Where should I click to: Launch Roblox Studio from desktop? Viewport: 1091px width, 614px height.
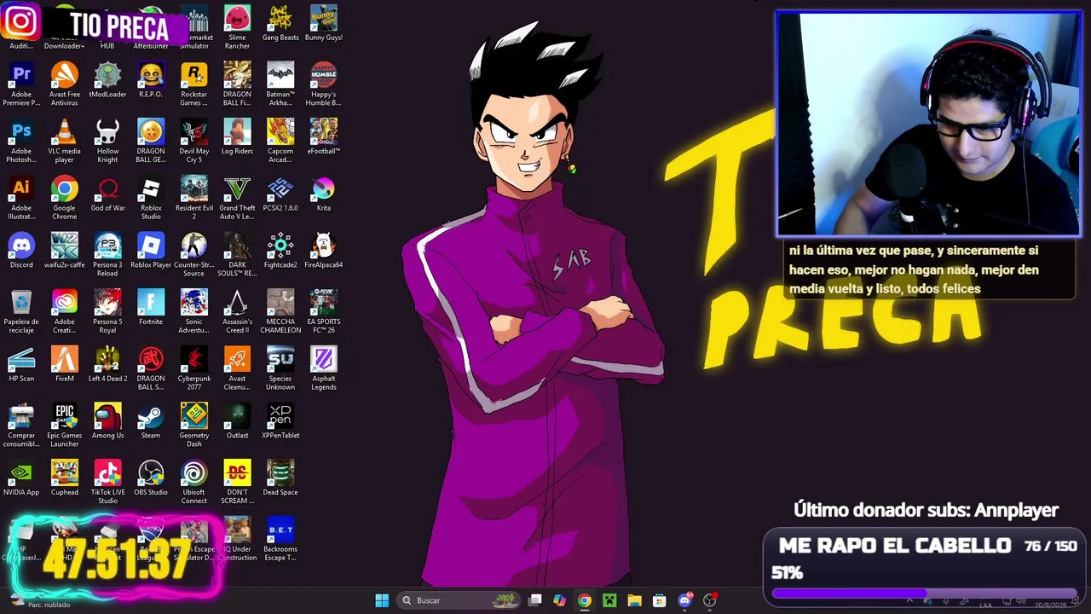(151, 198)
